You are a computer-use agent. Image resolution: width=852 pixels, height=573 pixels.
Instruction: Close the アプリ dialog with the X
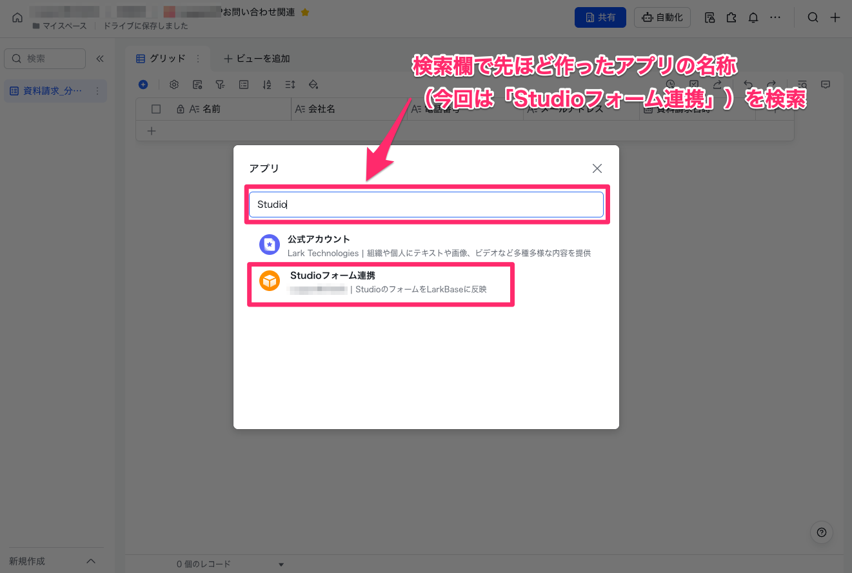coord(597,168)
